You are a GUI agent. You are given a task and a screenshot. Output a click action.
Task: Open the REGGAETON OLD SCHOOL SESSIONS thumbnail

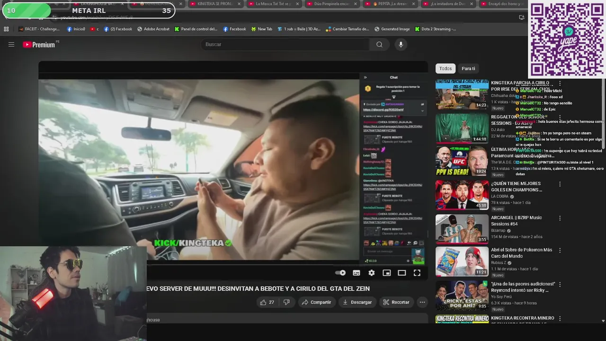(462, 128)
